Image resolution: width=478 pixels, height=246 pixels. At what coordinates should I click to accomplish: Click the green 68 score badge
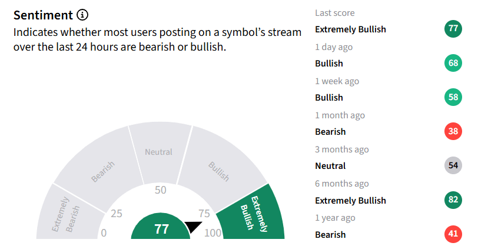click(453, 63)
